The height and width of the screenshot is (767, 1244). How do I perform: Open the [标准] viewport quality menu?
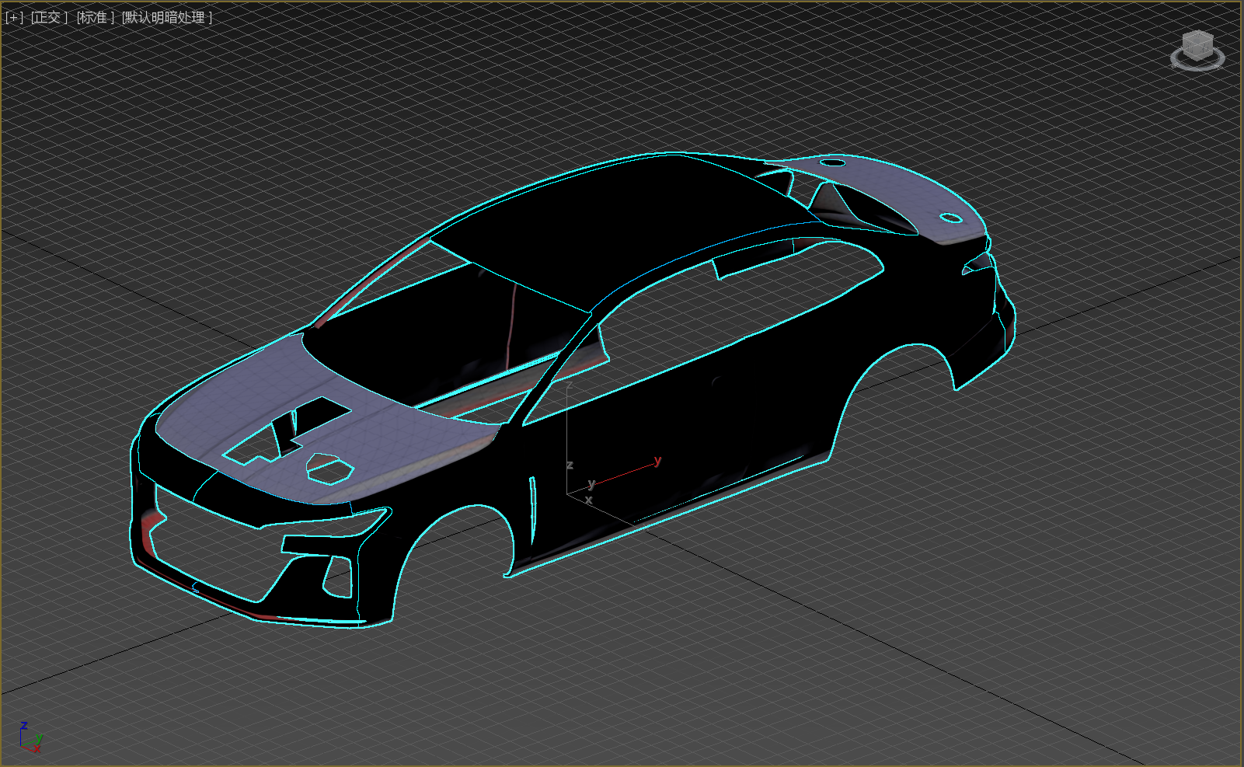tap(96, 17)
